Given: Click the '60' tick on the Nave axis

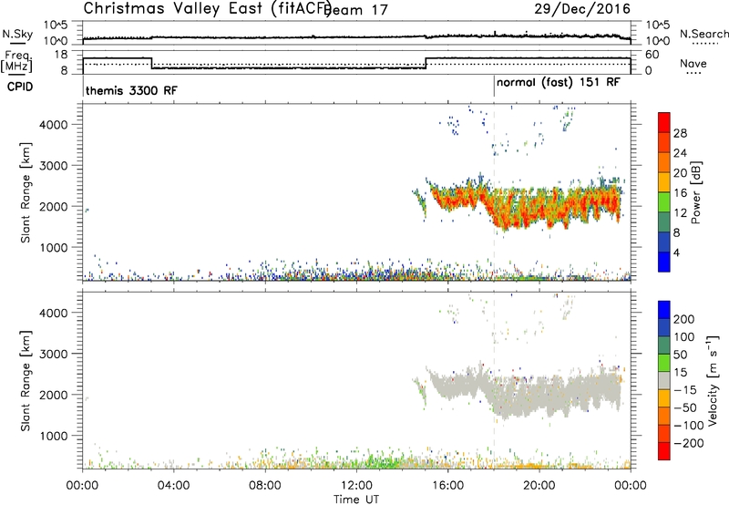Looking at the screenshot, I should (652, 55).
